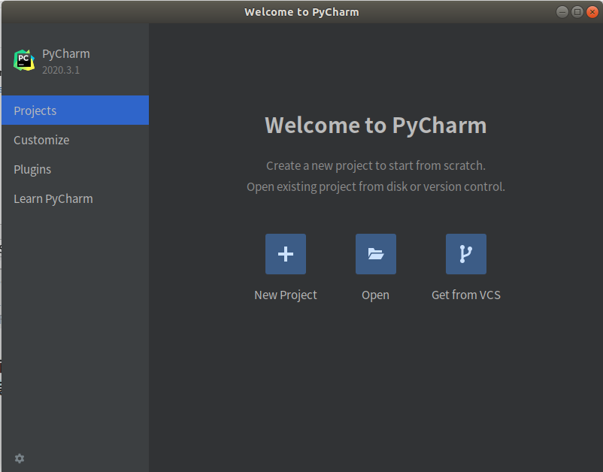Viewport: 603px width, 472px height.
Task: Minimize the Welcome to PyCharm window
Action: click(x=562, y=12)
